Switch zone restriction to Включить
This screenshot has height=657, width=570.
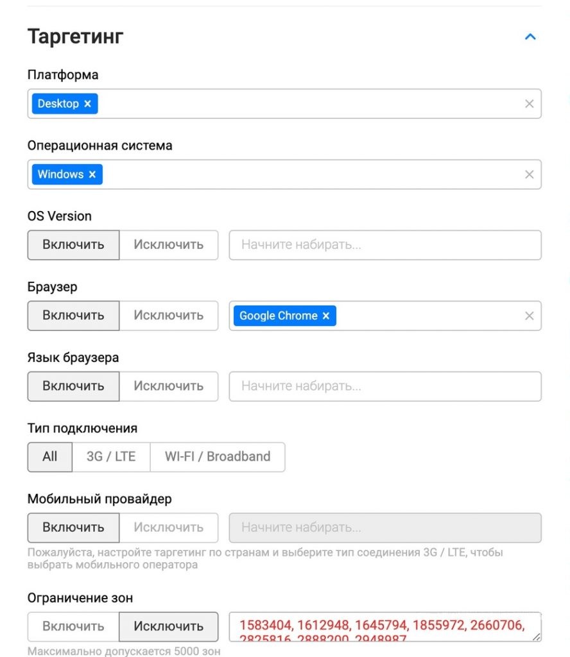[x=73, y=626]
